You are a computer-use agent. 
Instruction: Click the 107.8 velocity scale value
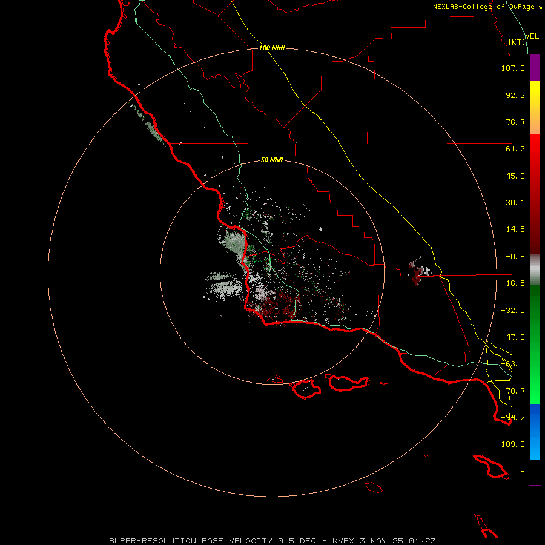[x=513, y=68]
